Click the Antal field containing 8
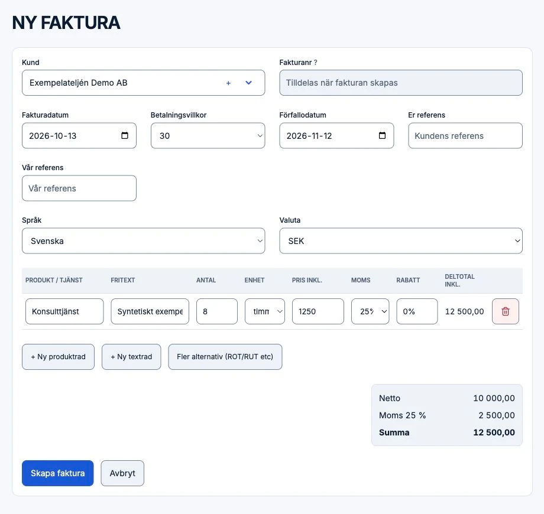The image size is (544, 514). point(217,311)
